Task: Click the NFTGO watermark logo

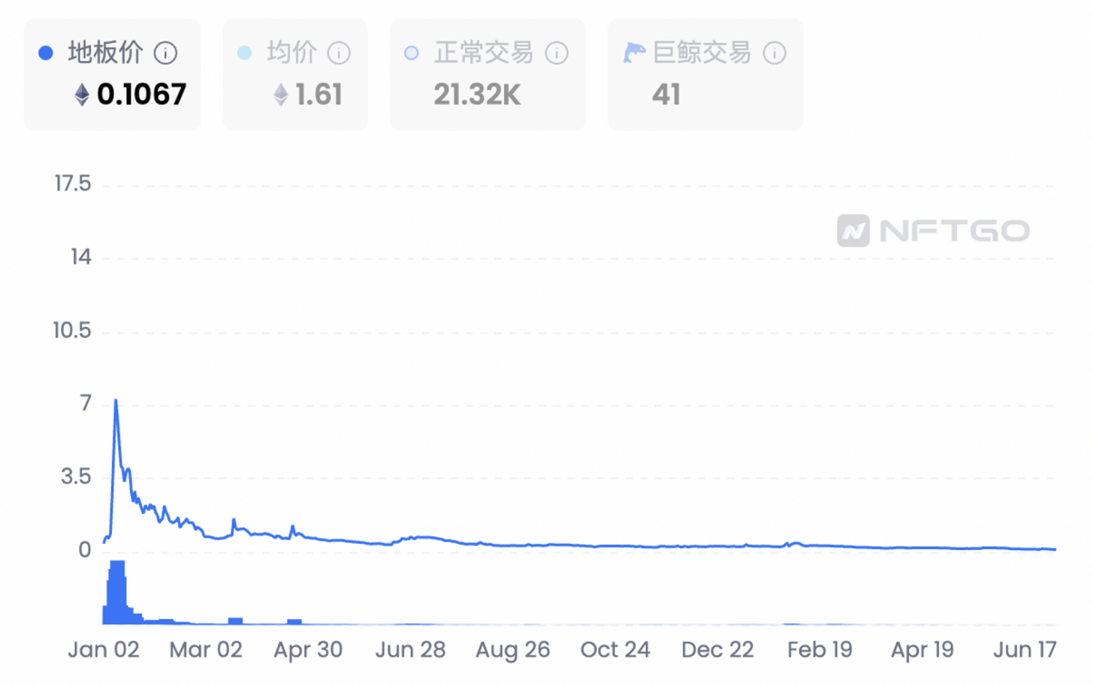Action: point(933,231)
